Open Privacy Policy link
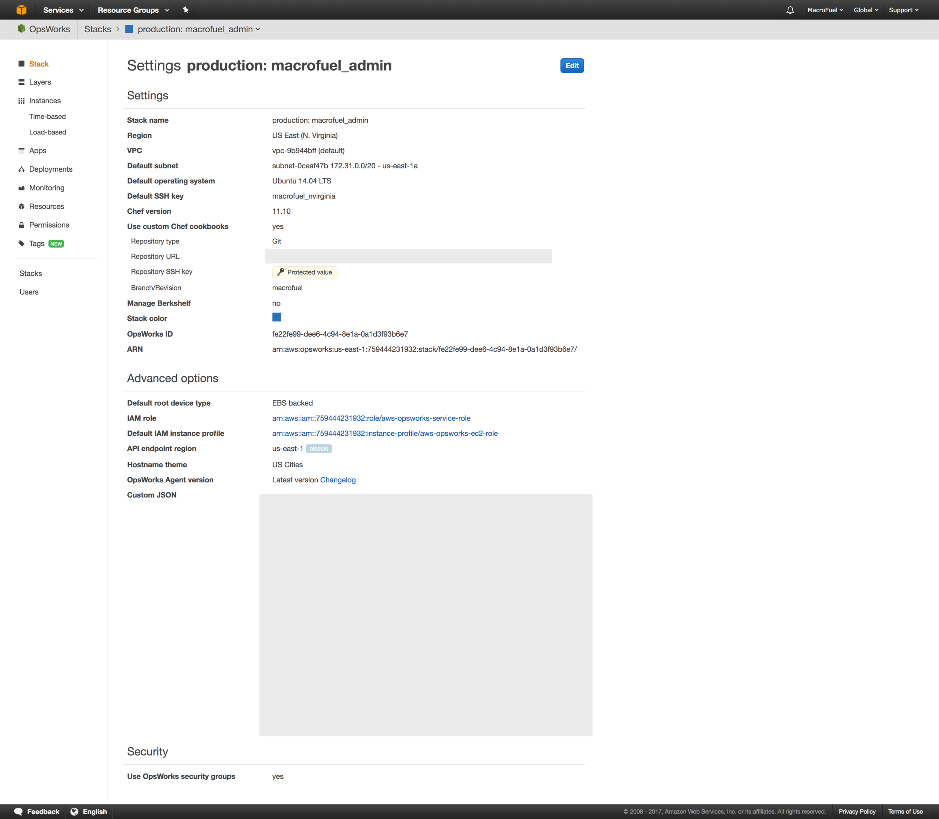This screenshot has height=819, width=939. (857, 811)
